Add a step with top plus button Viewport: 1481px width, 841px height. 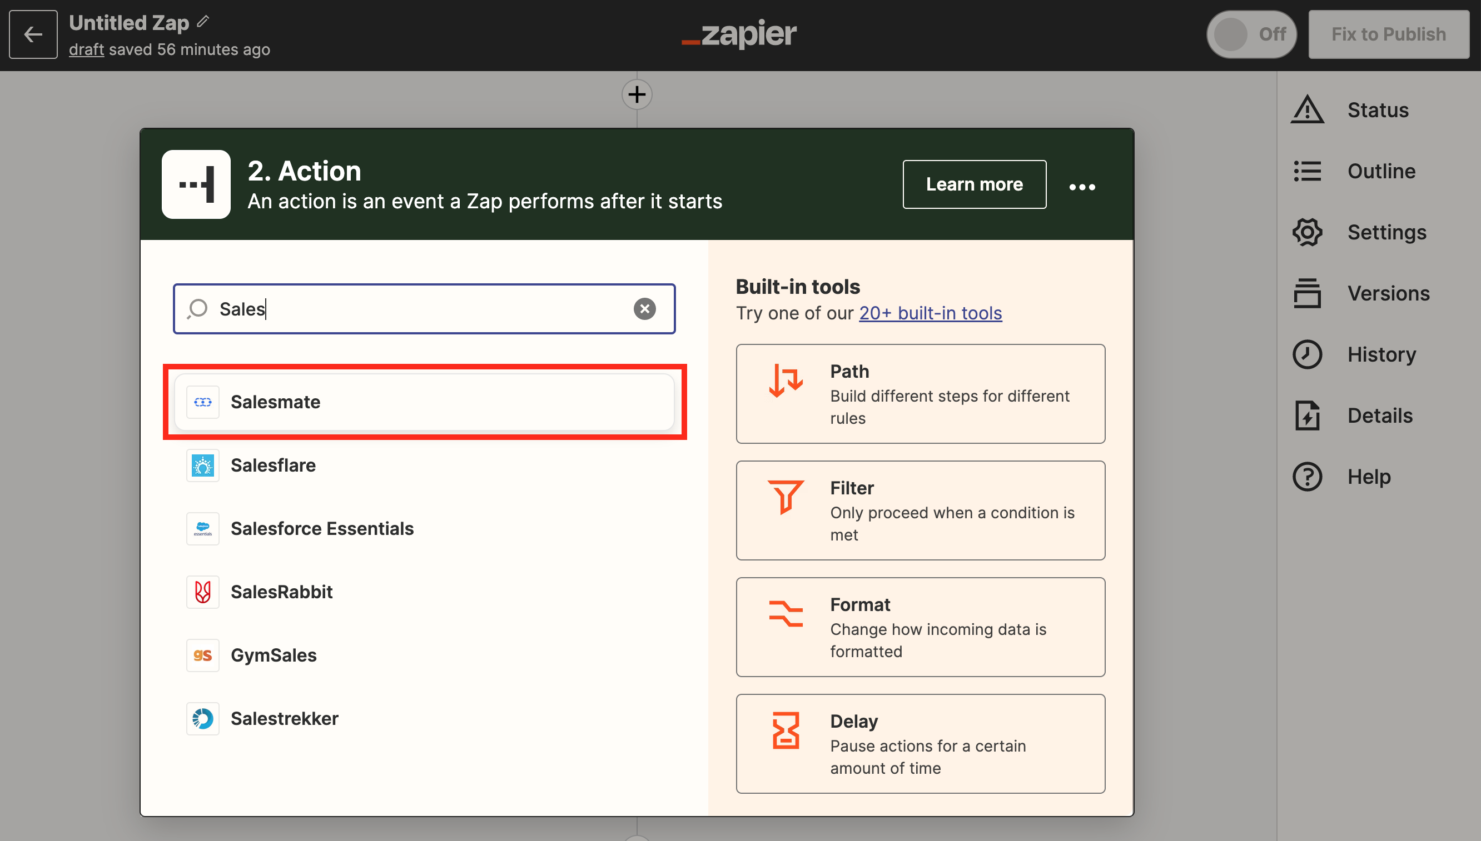point(637,94)
